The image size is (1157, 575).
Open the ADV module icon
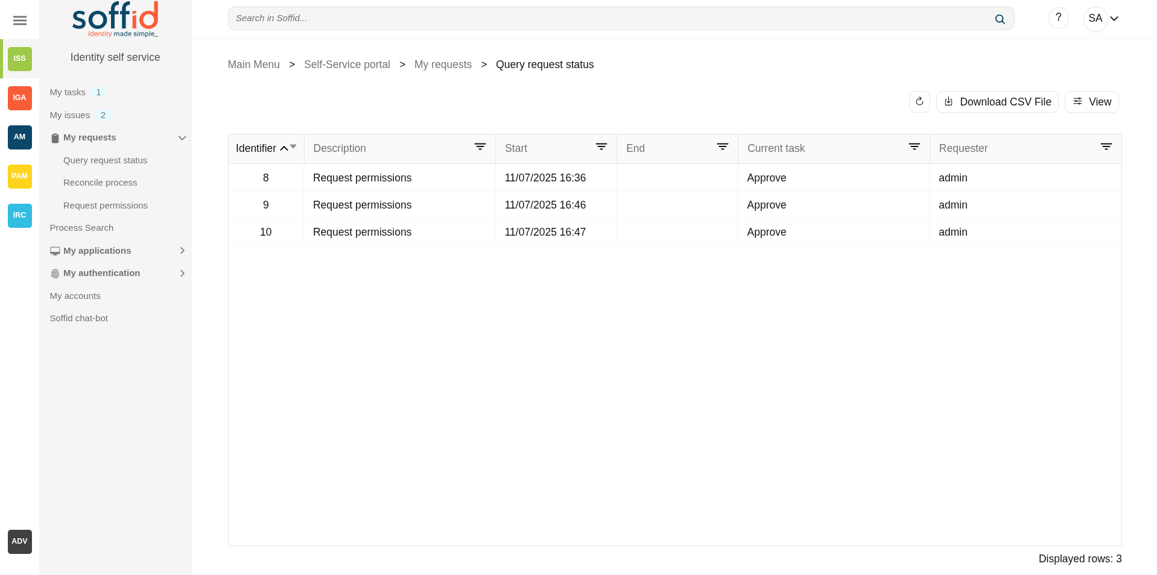[19, 541]
